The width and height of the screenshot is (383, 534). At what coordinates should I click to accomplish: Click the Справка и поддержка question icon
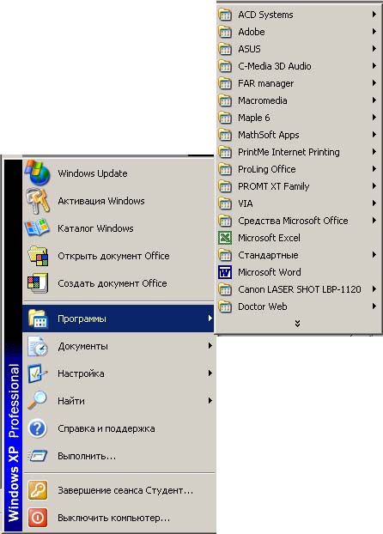point(37,428)
